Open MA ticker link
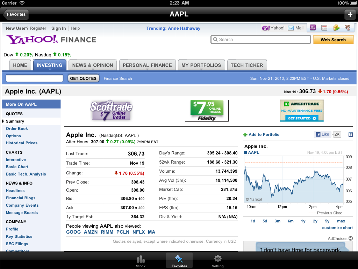 (151, 232)
